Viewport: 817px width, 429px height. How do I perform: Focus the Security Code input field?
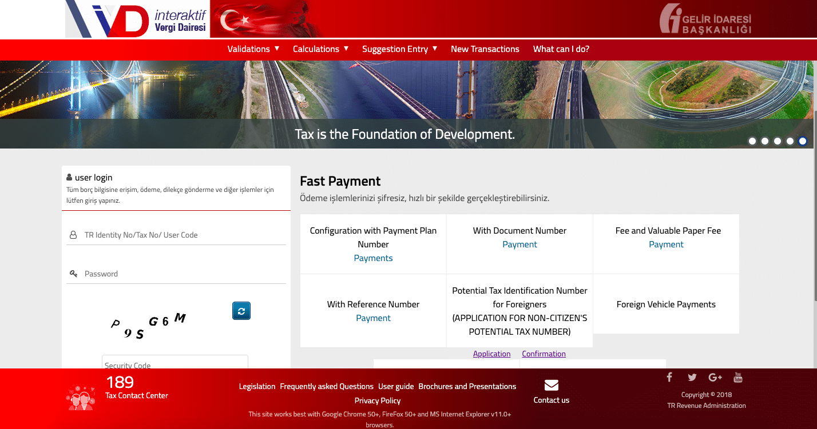coord(175,362)
